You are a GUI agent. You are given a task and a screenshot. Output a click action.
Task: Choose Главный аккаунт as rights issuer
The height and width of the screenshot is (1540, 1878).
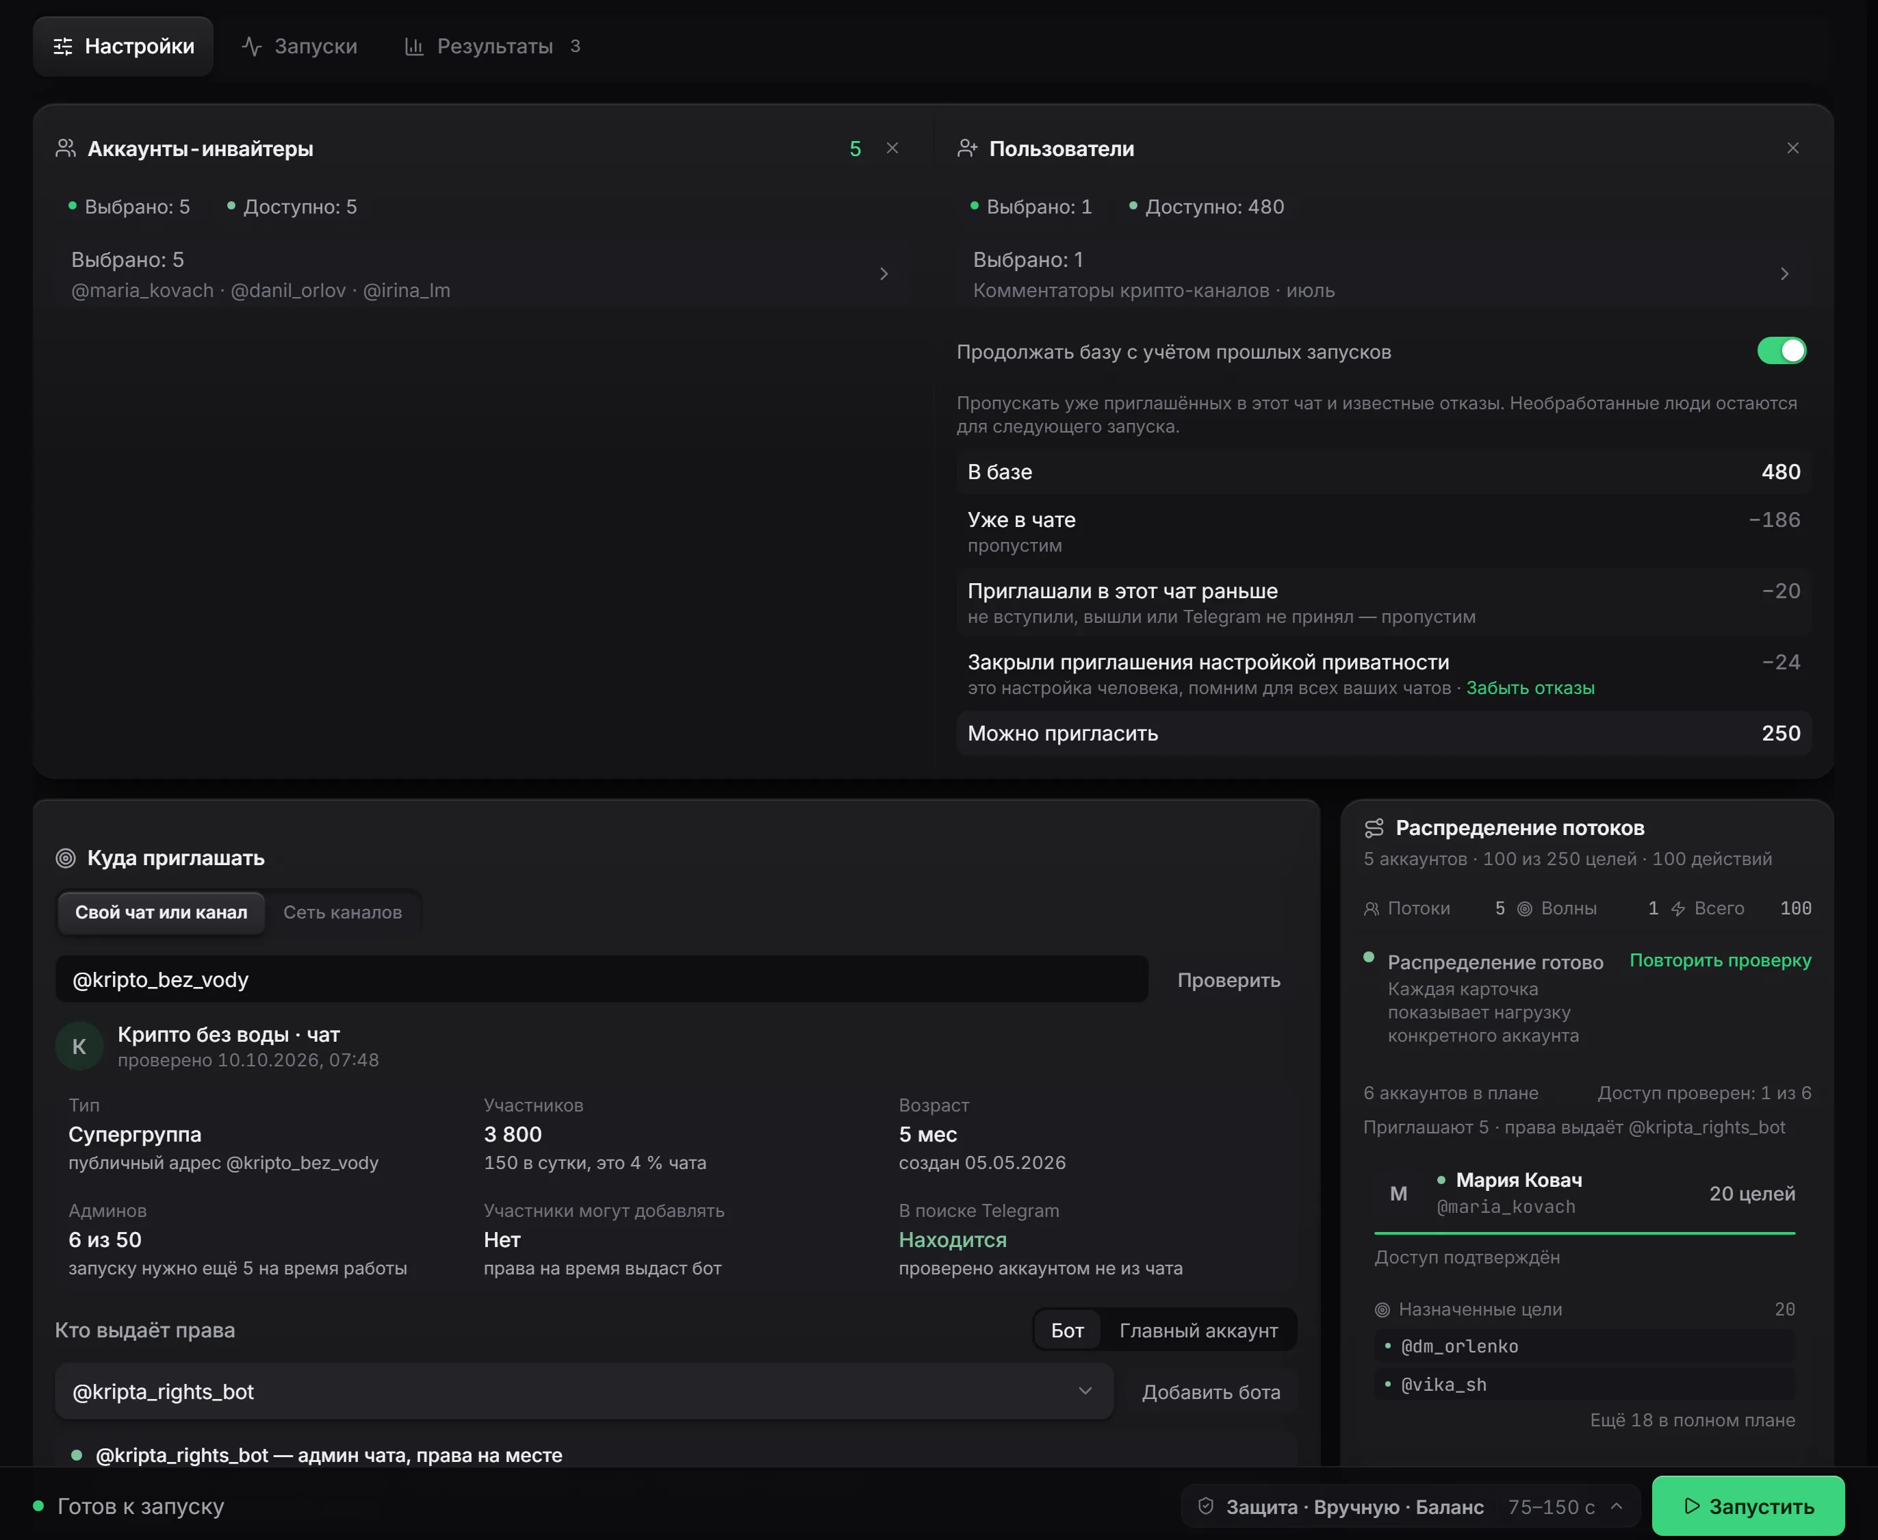(1198, 1331)
